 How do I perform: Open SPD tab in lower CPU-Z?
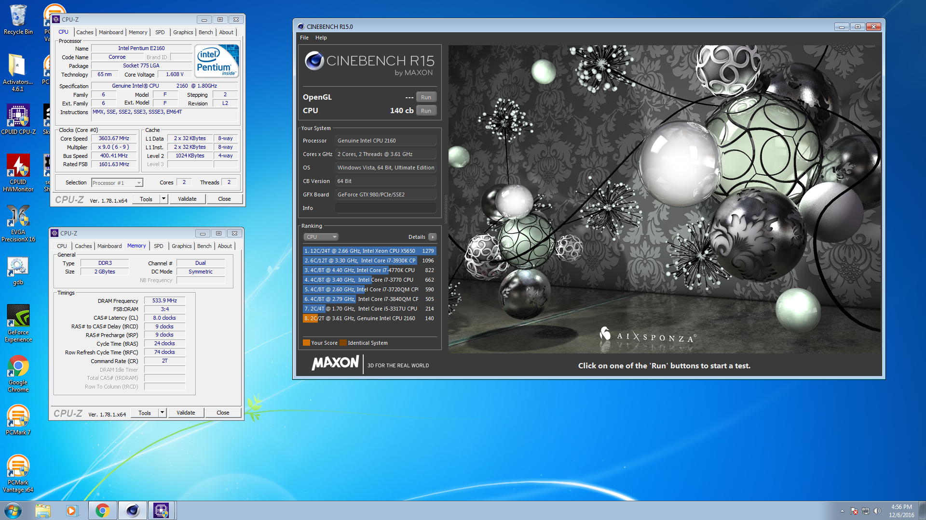point(159,246)
